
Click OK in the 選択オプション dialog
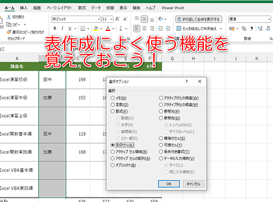169,183
